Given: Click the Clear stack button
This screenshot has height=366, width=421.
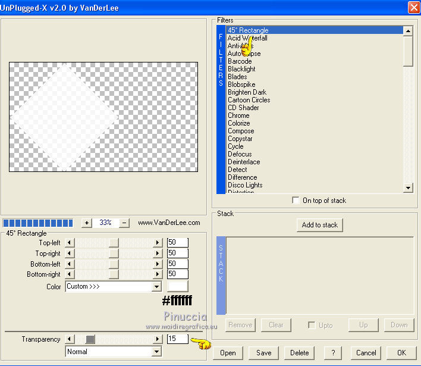Looking at the screenshot, I should tap(276, 325).
